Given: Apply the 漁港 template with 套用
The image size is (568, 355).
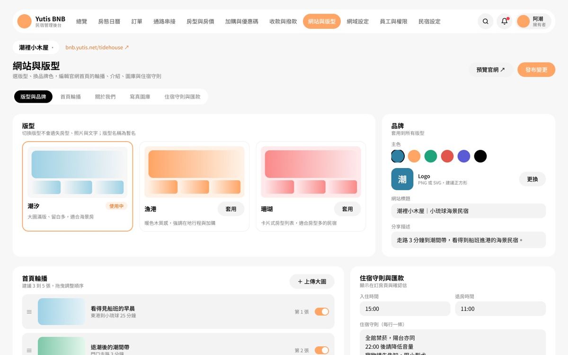Looking at the screenshot, I should click(x=231, y=209).
